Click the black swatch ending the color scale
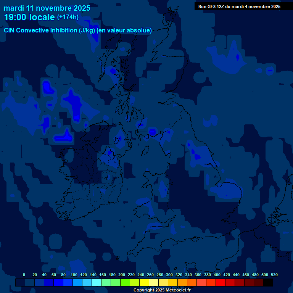 tap(268, 283)
